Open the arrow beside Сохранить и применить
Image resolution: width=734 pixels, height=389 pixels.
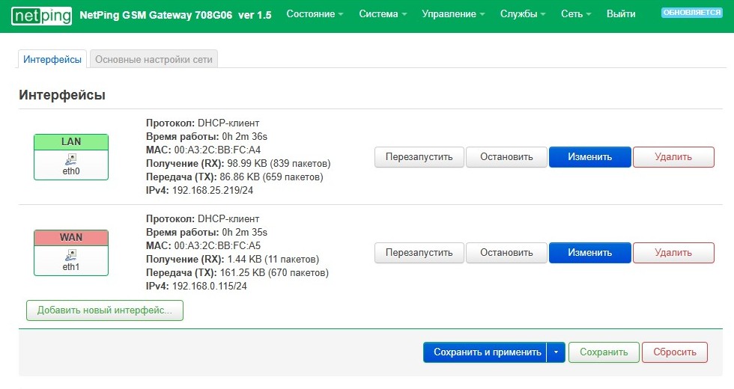(556, 352)
